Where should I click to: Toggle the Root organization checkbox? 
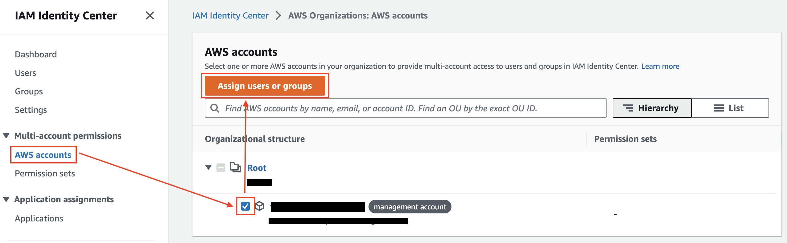point(221,168)
